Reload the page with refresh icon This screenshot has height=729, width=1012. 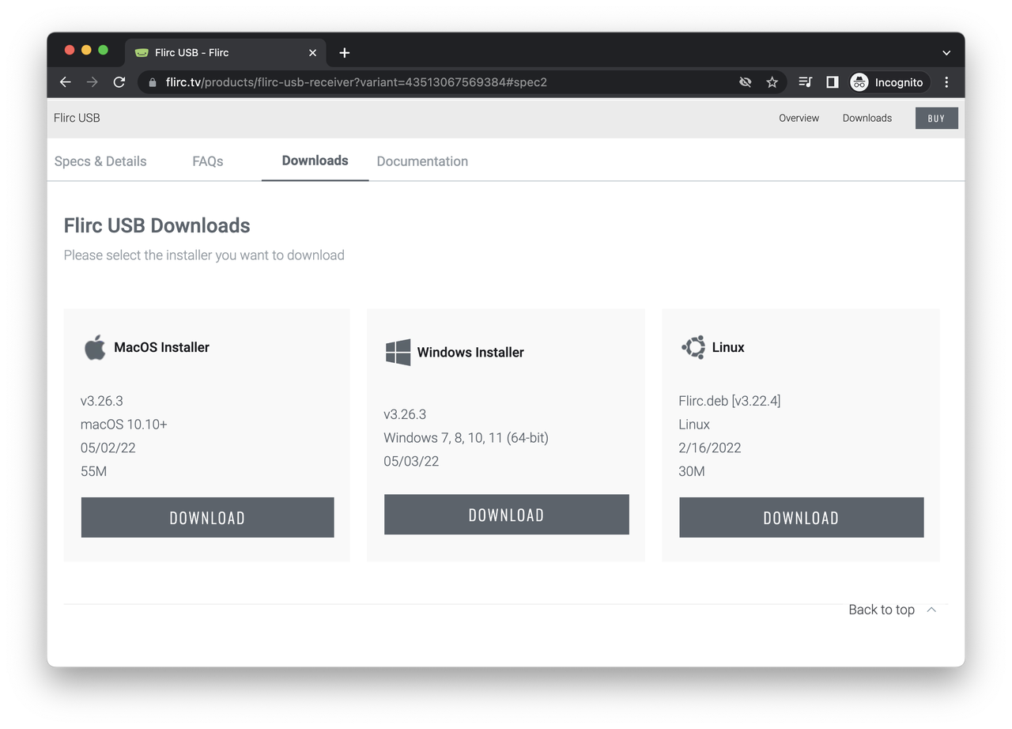(x=119, y=82)
